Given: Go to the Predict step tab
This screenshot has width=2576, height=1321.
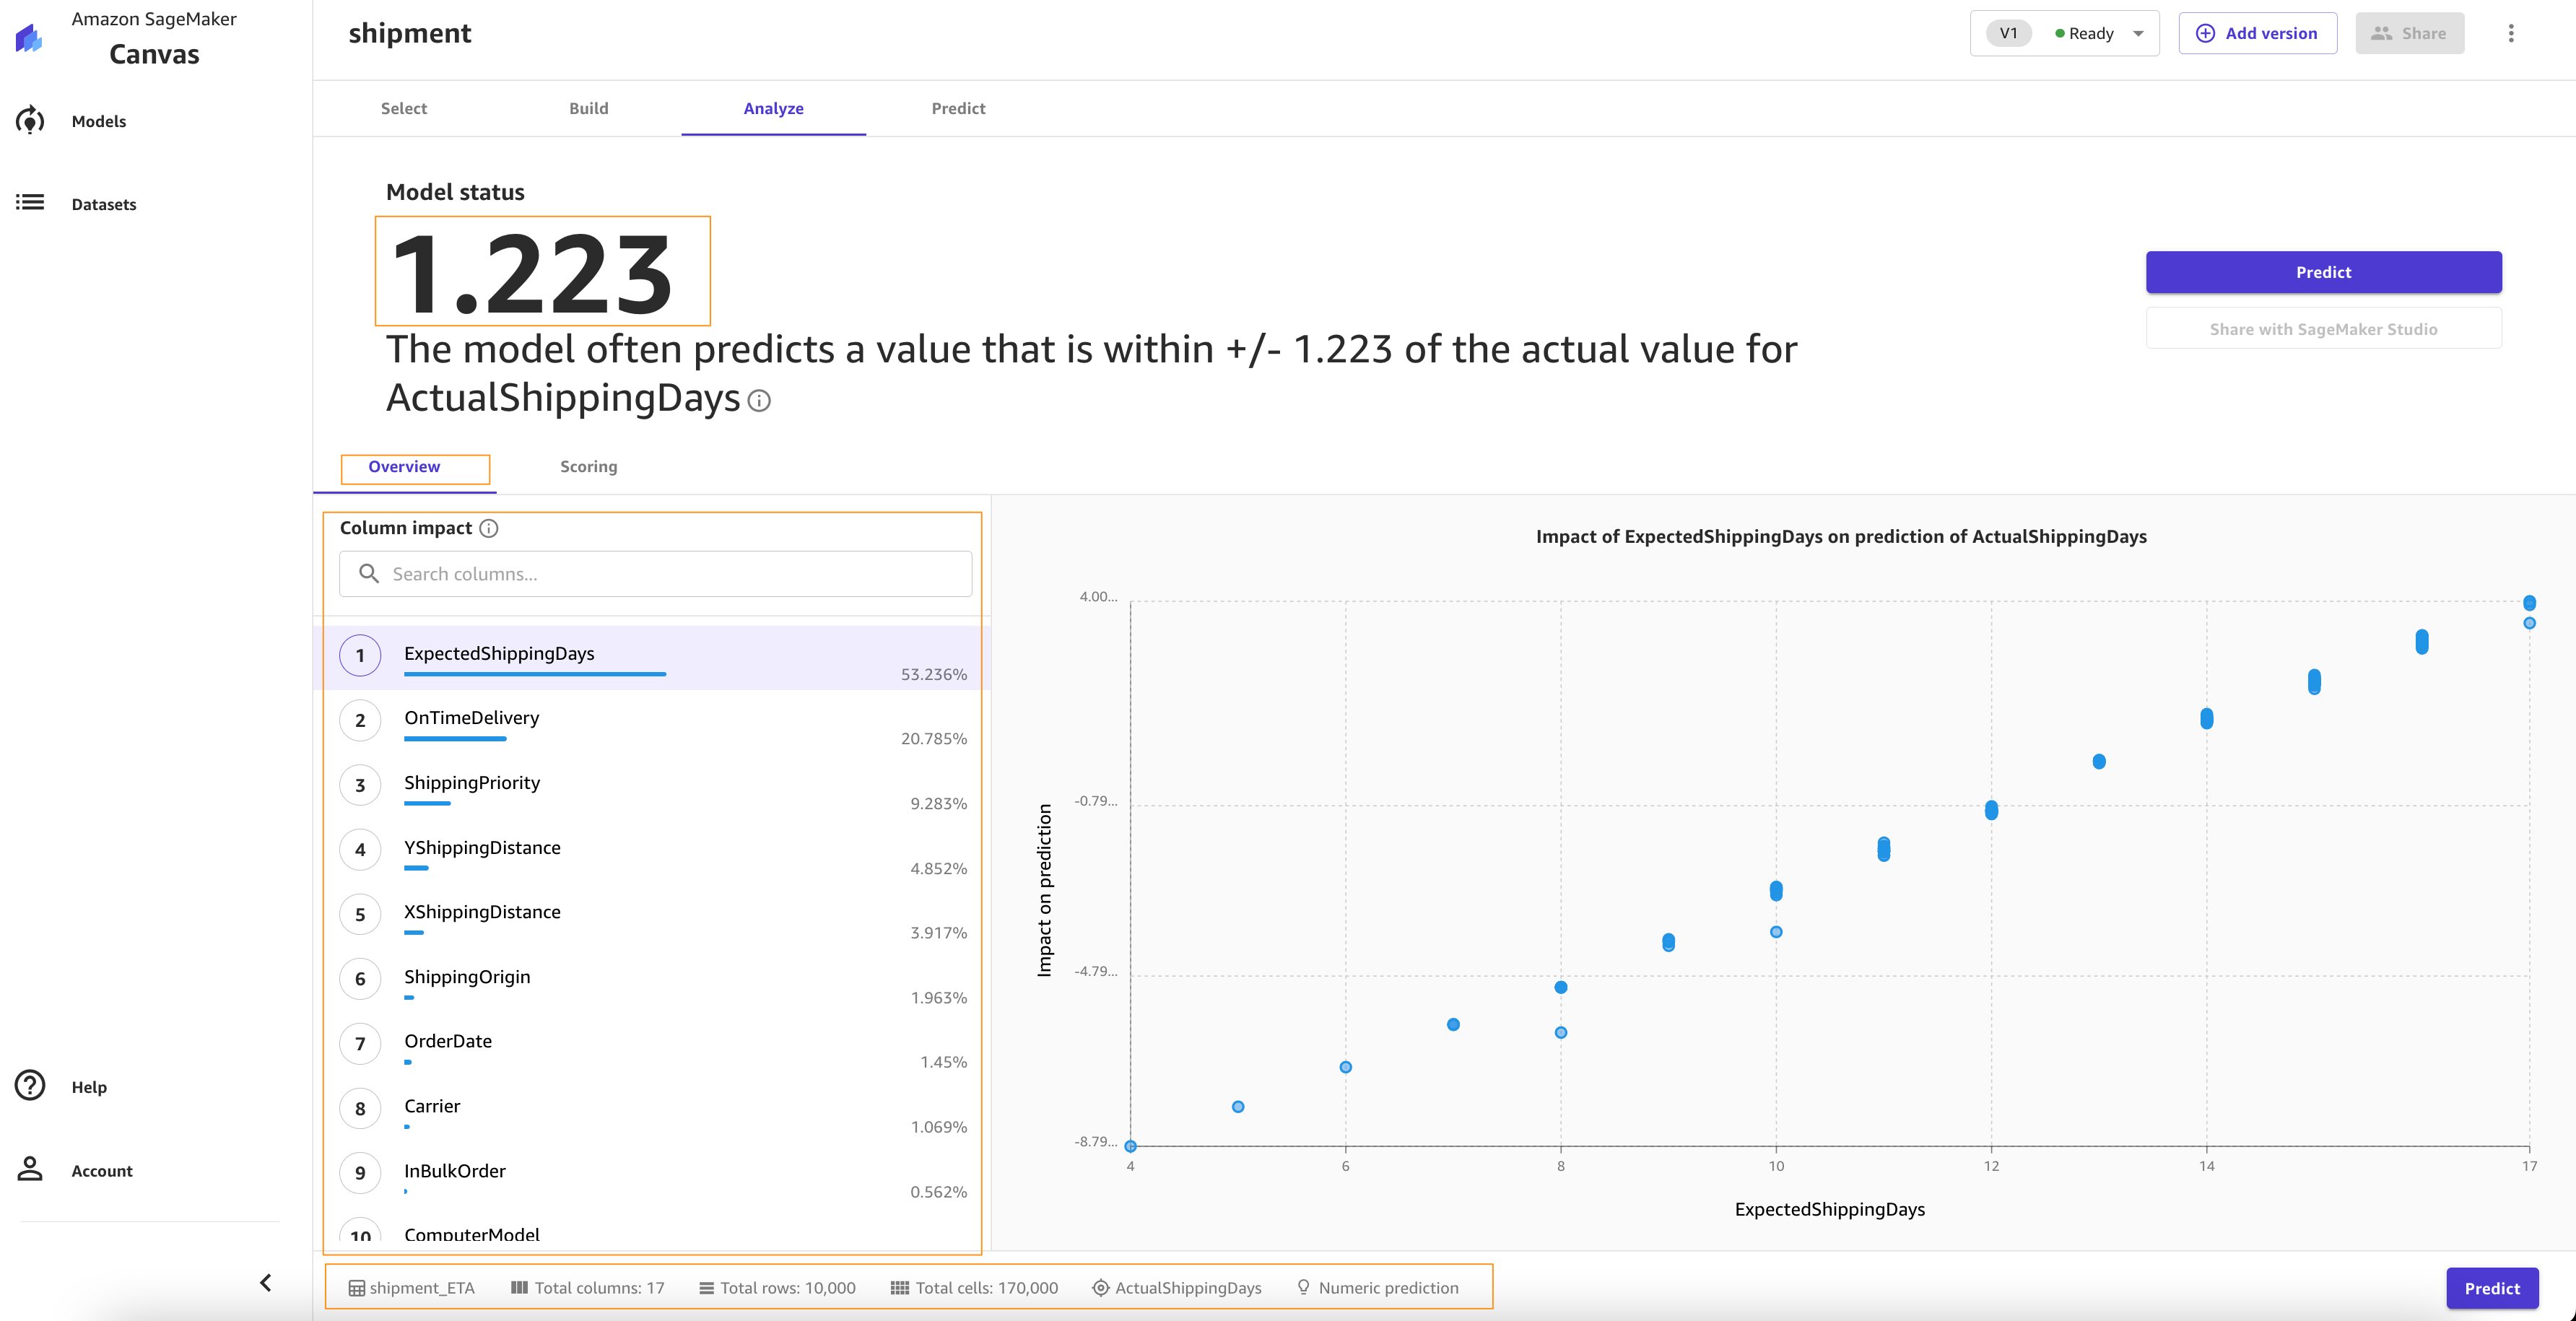Looking at the screenshot, I should tap(957, 108).
